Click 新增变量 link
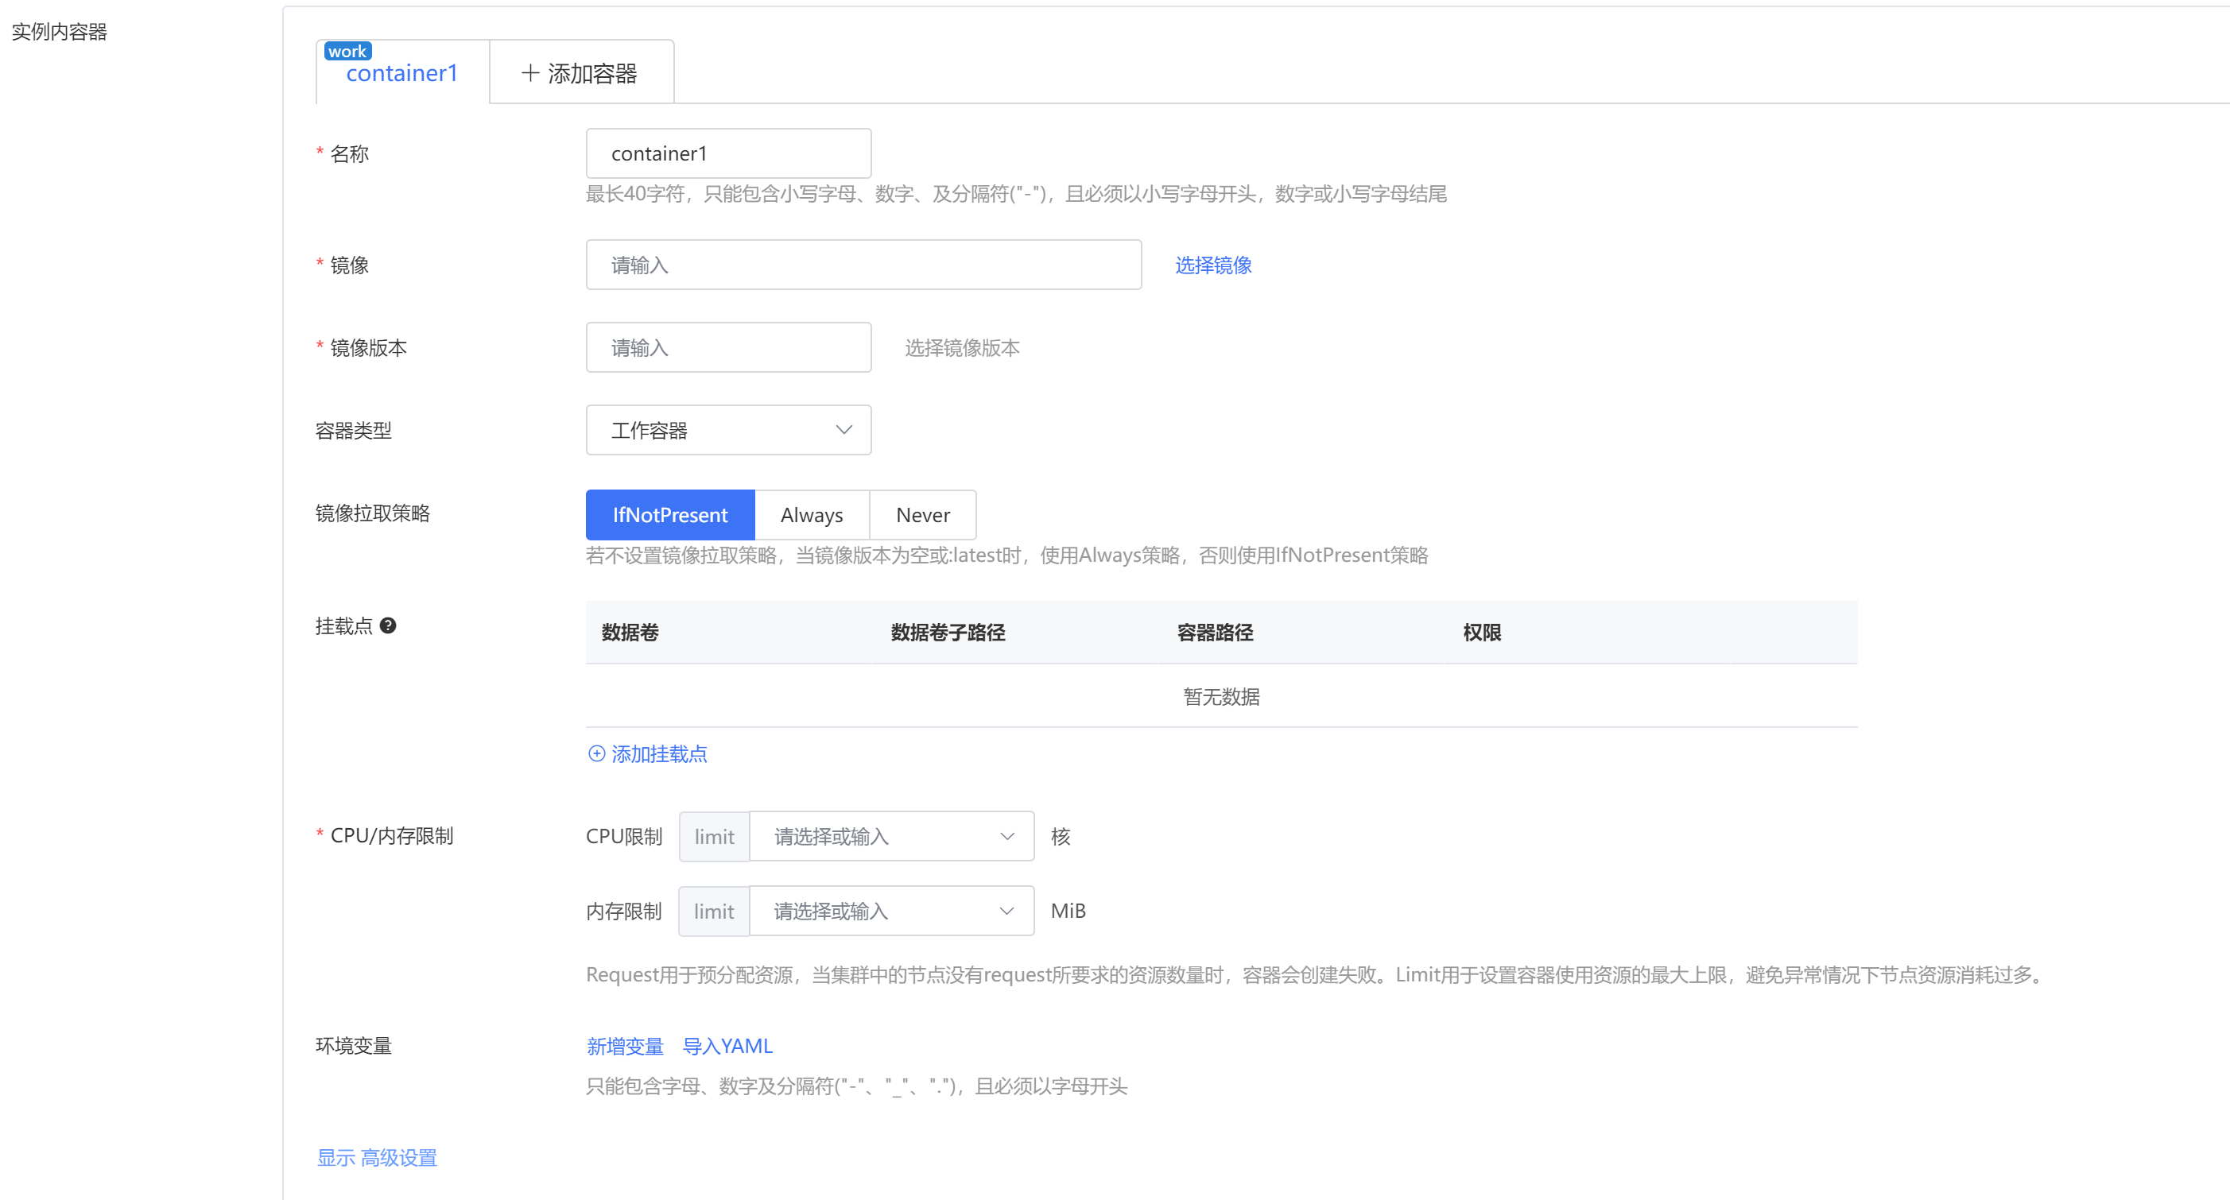 tap(624, 1046)
